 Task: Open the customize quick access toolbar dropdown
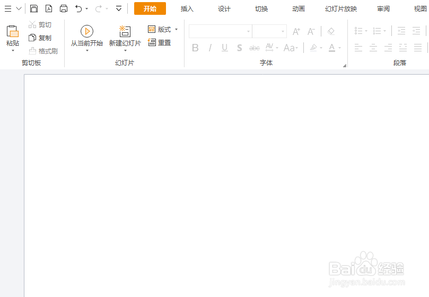119,9
